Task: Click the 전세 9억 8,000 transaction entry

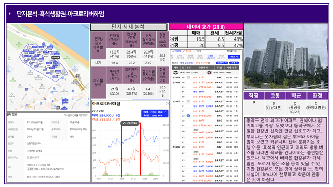Action: (202, 125)
